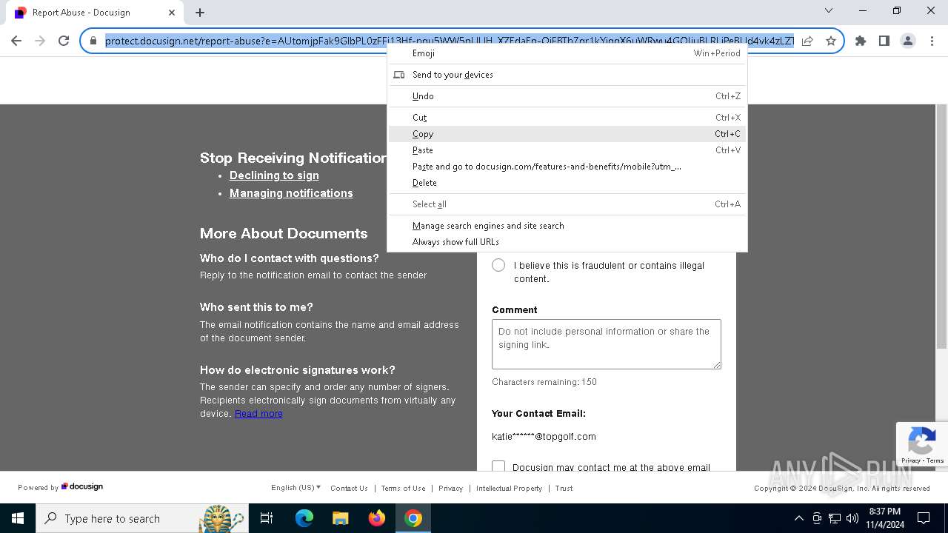Bookmark this tab with the star icon

[x=831, y=41]
